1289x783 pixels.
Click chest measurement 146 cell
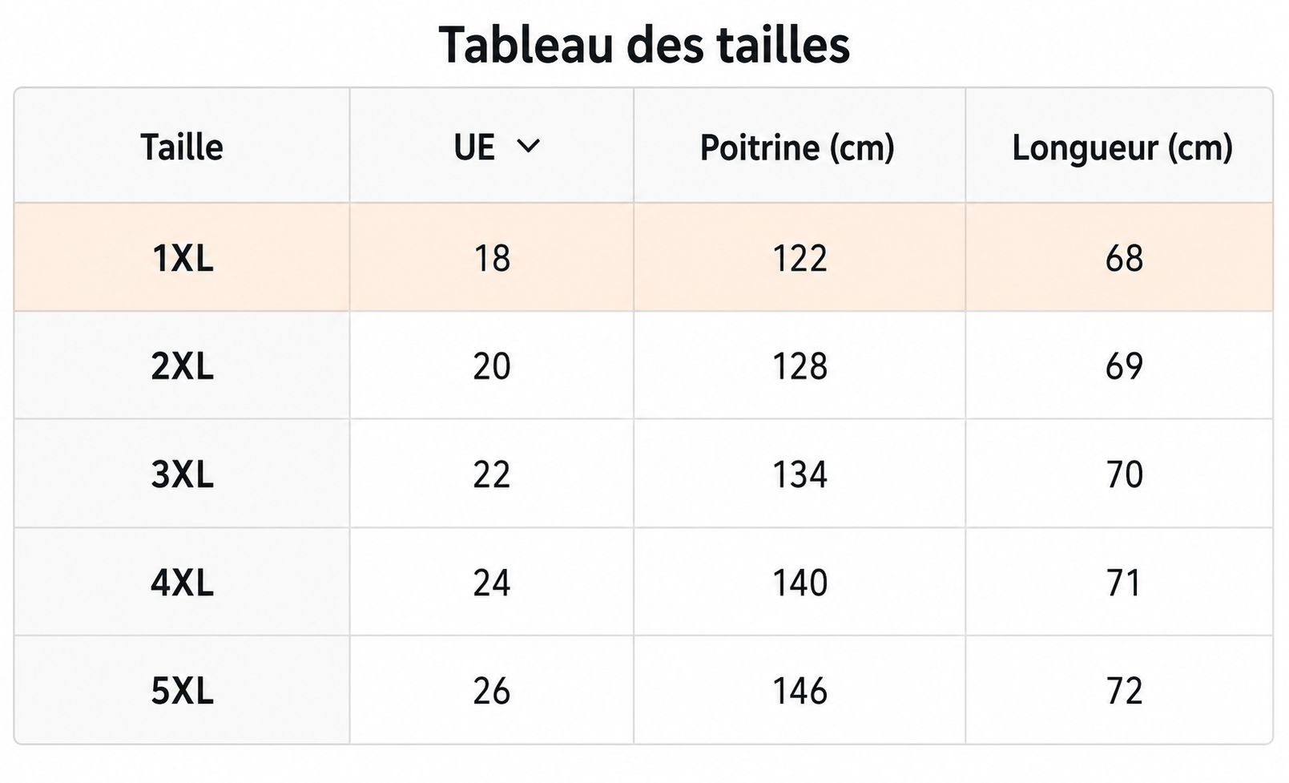[x=800, y=690]
